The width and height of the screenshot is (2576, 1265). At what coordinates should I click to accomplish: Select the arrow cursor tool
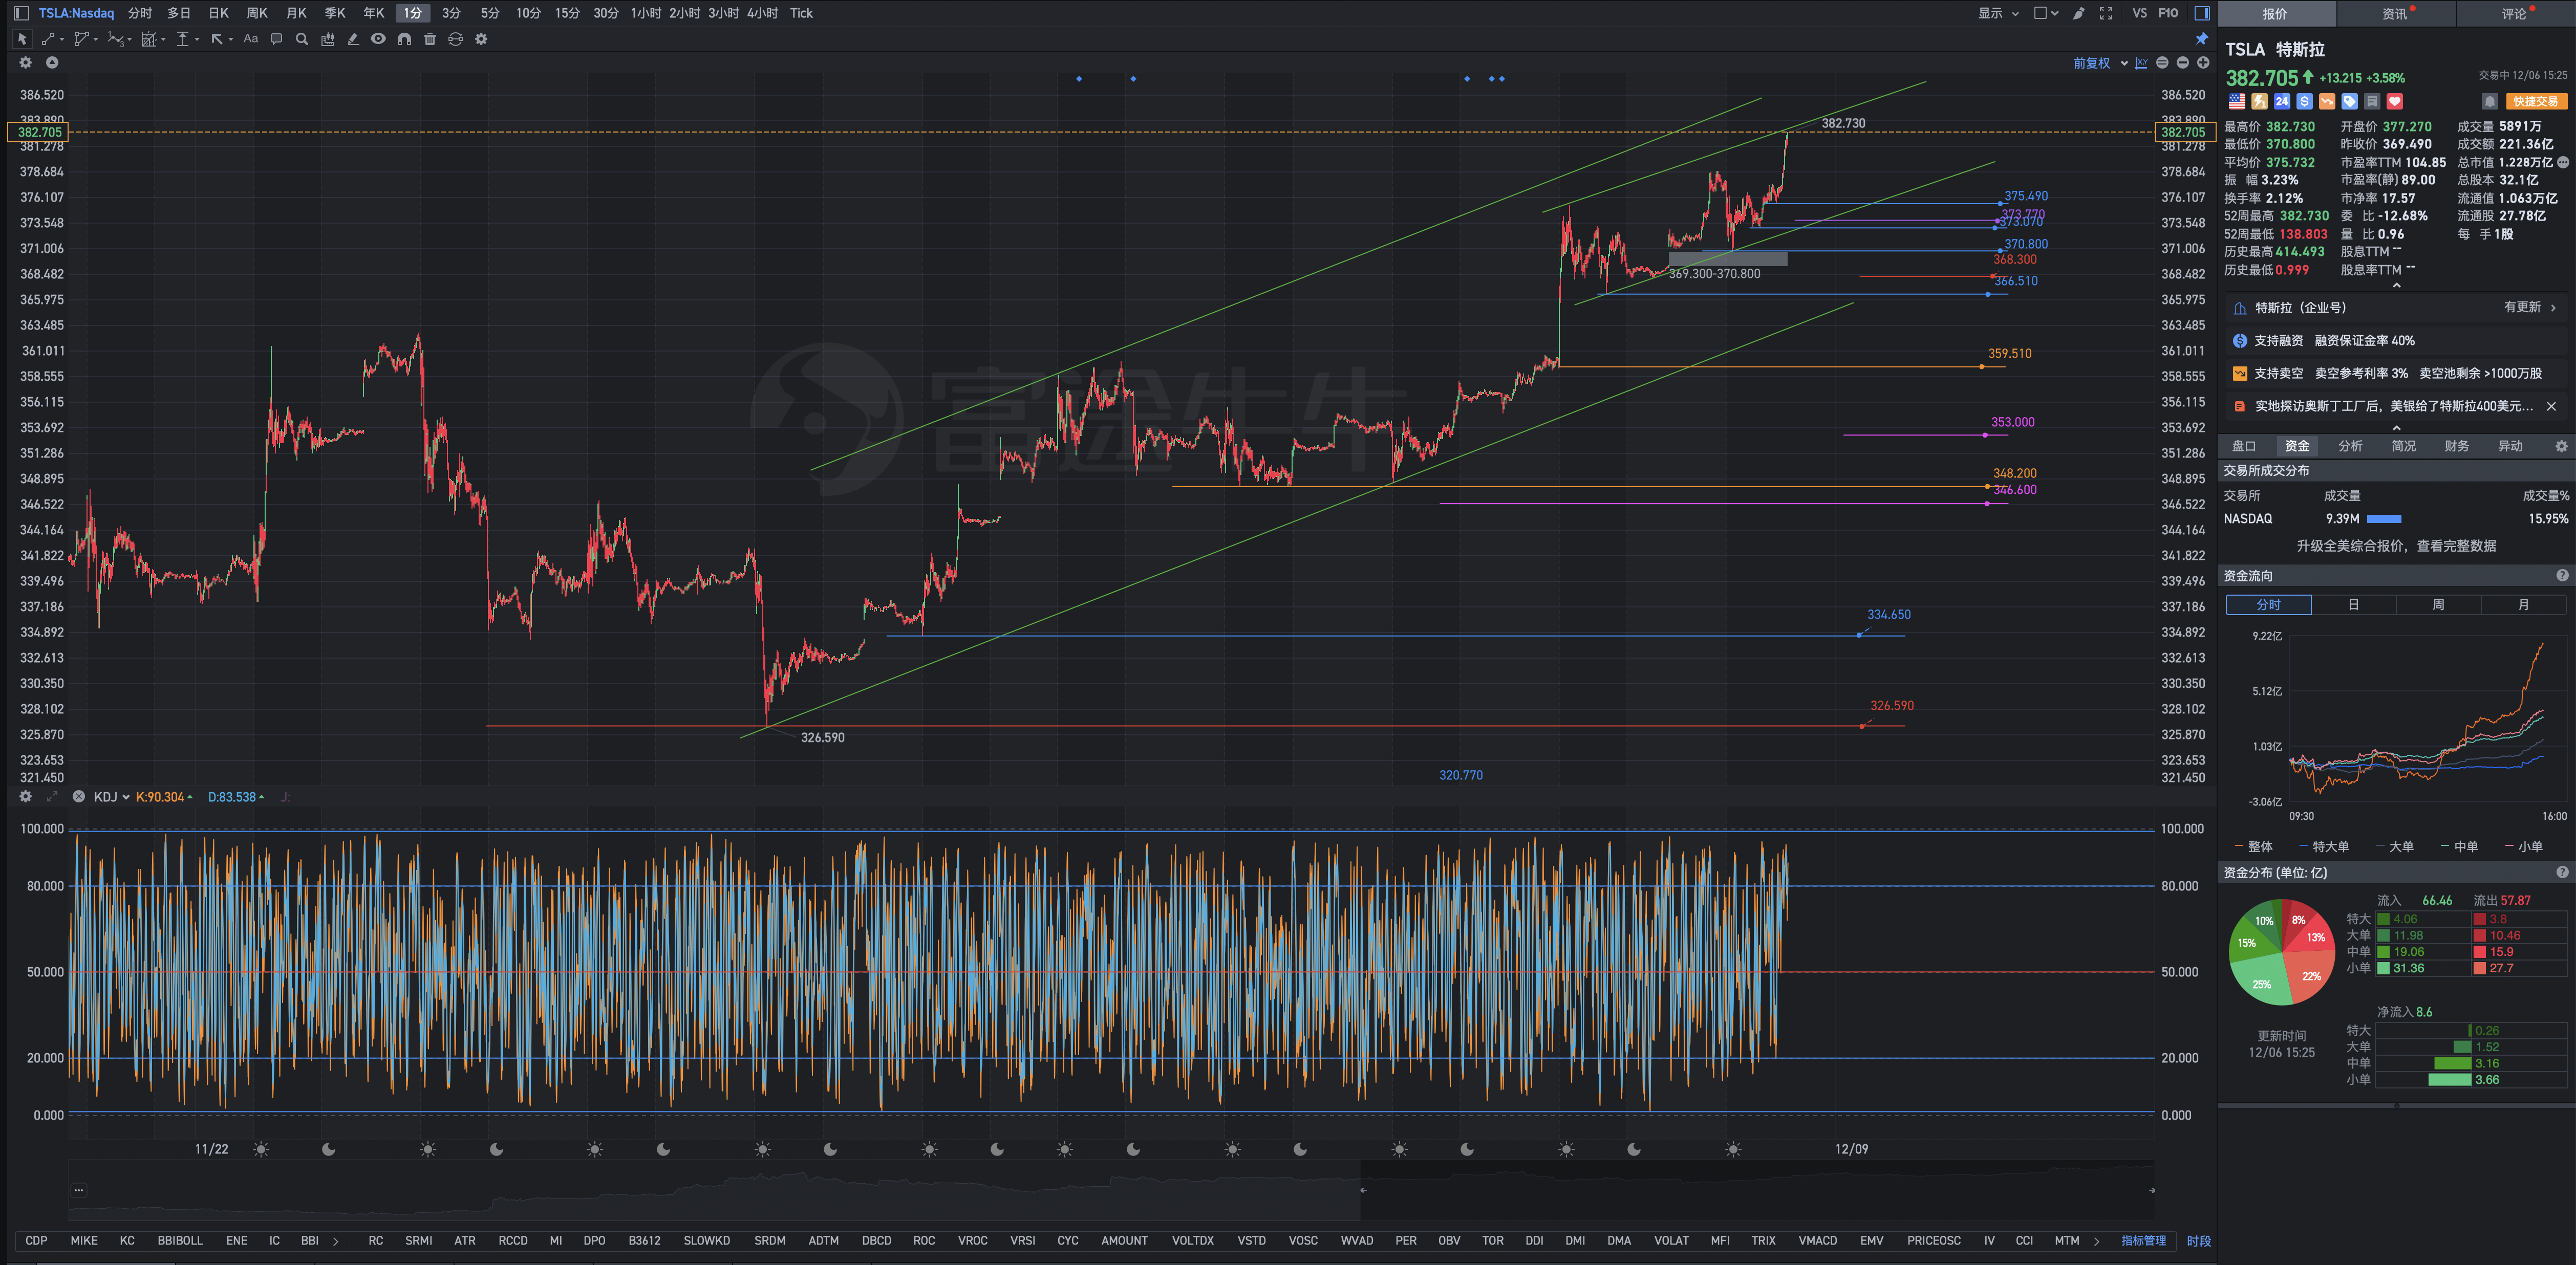[22, 39]
